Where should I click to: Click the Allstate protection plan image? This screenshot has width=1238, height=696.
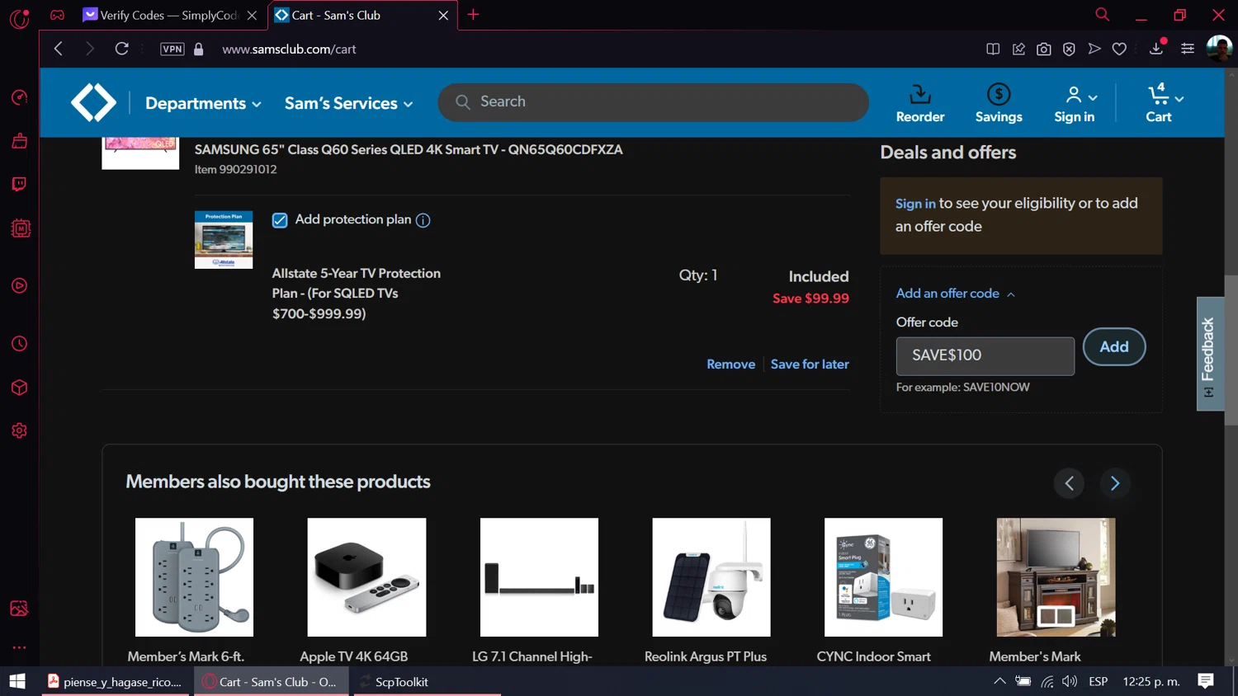coord(224,239)
